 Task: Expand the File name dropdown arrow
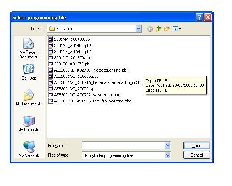point(167,146)
